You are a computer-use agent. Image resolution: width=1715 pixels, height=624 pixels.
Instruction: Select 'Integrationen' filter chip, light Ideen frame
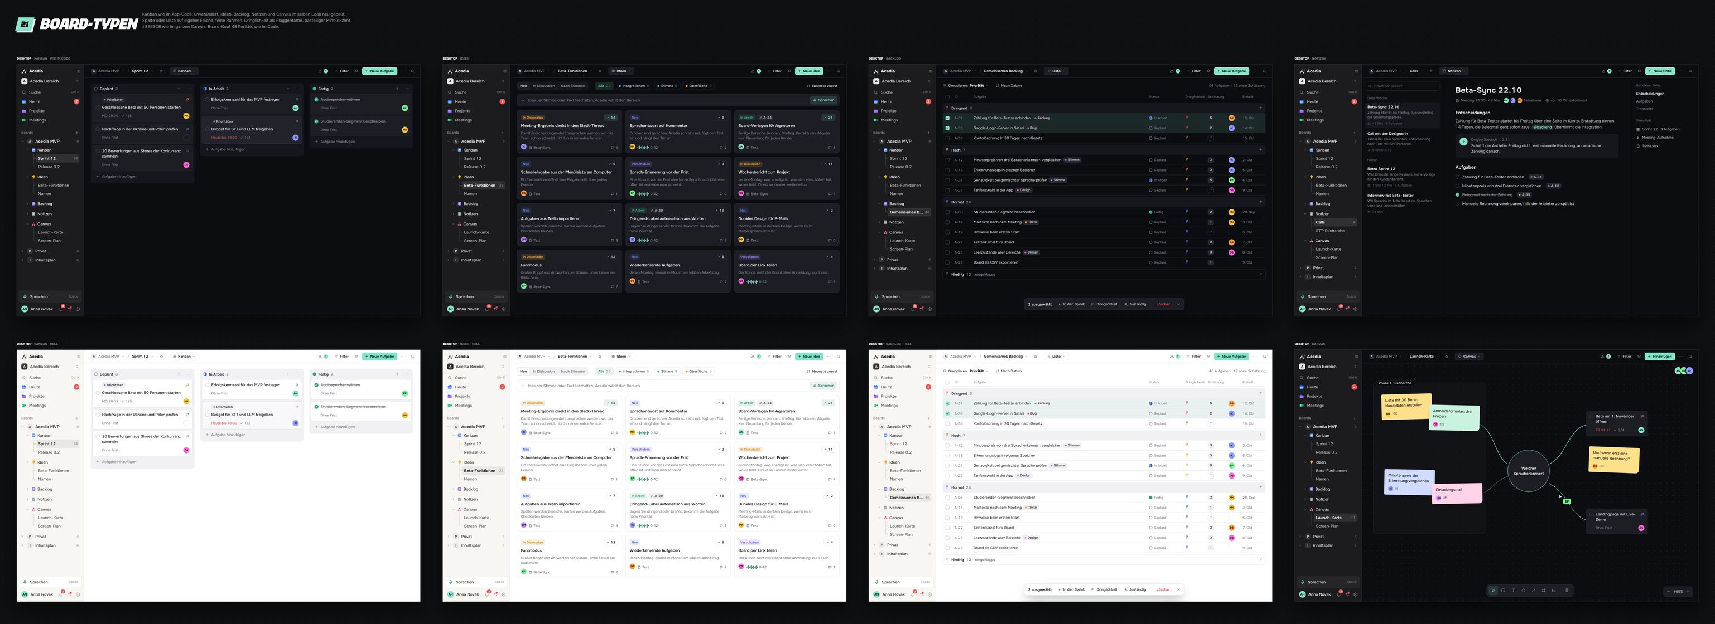click(634, 372)
